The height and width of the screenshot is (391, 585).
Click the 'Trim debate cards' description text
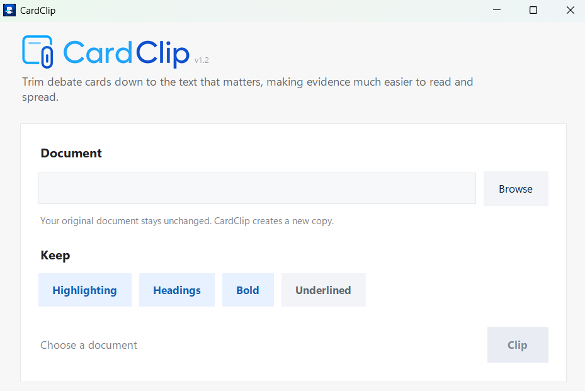point(247,89)
